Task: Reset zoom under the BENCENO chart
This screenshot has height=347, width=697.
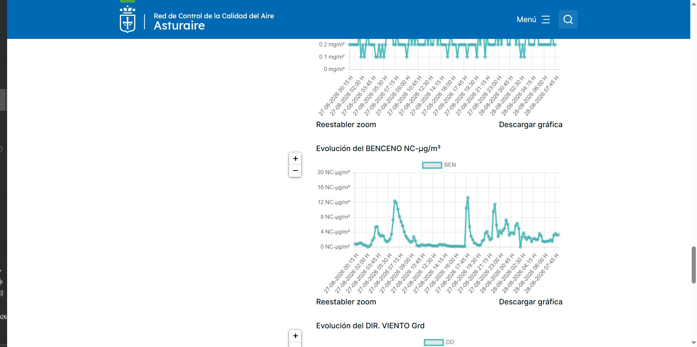Action: (346, 302)
